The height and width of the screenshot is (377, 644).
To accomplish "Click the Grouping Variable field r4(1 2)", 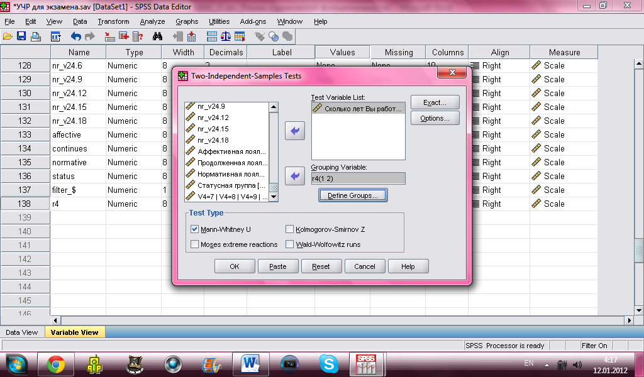I will (358, 178).
